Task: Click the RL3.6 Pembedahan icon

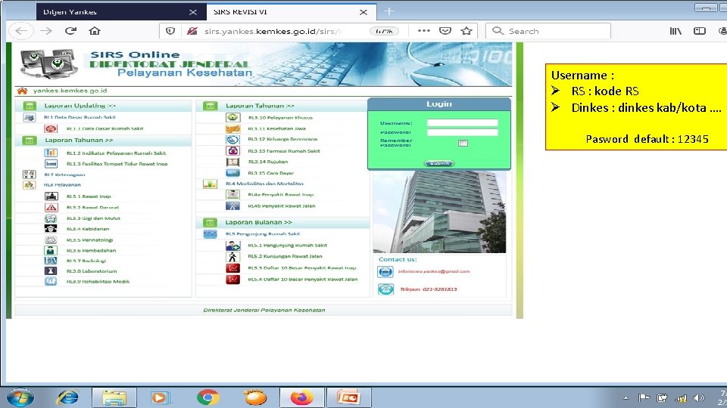Action: point(51,250)
